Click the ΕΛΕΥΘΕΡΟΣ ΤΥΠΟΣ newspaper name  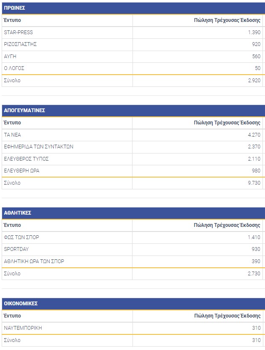tap(26, 159)
